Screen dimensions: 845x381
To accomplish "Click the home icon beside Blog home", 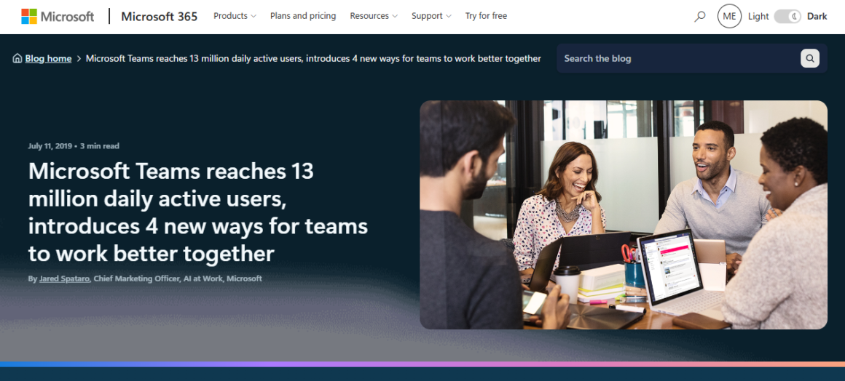I will click(x=17, y=58).
